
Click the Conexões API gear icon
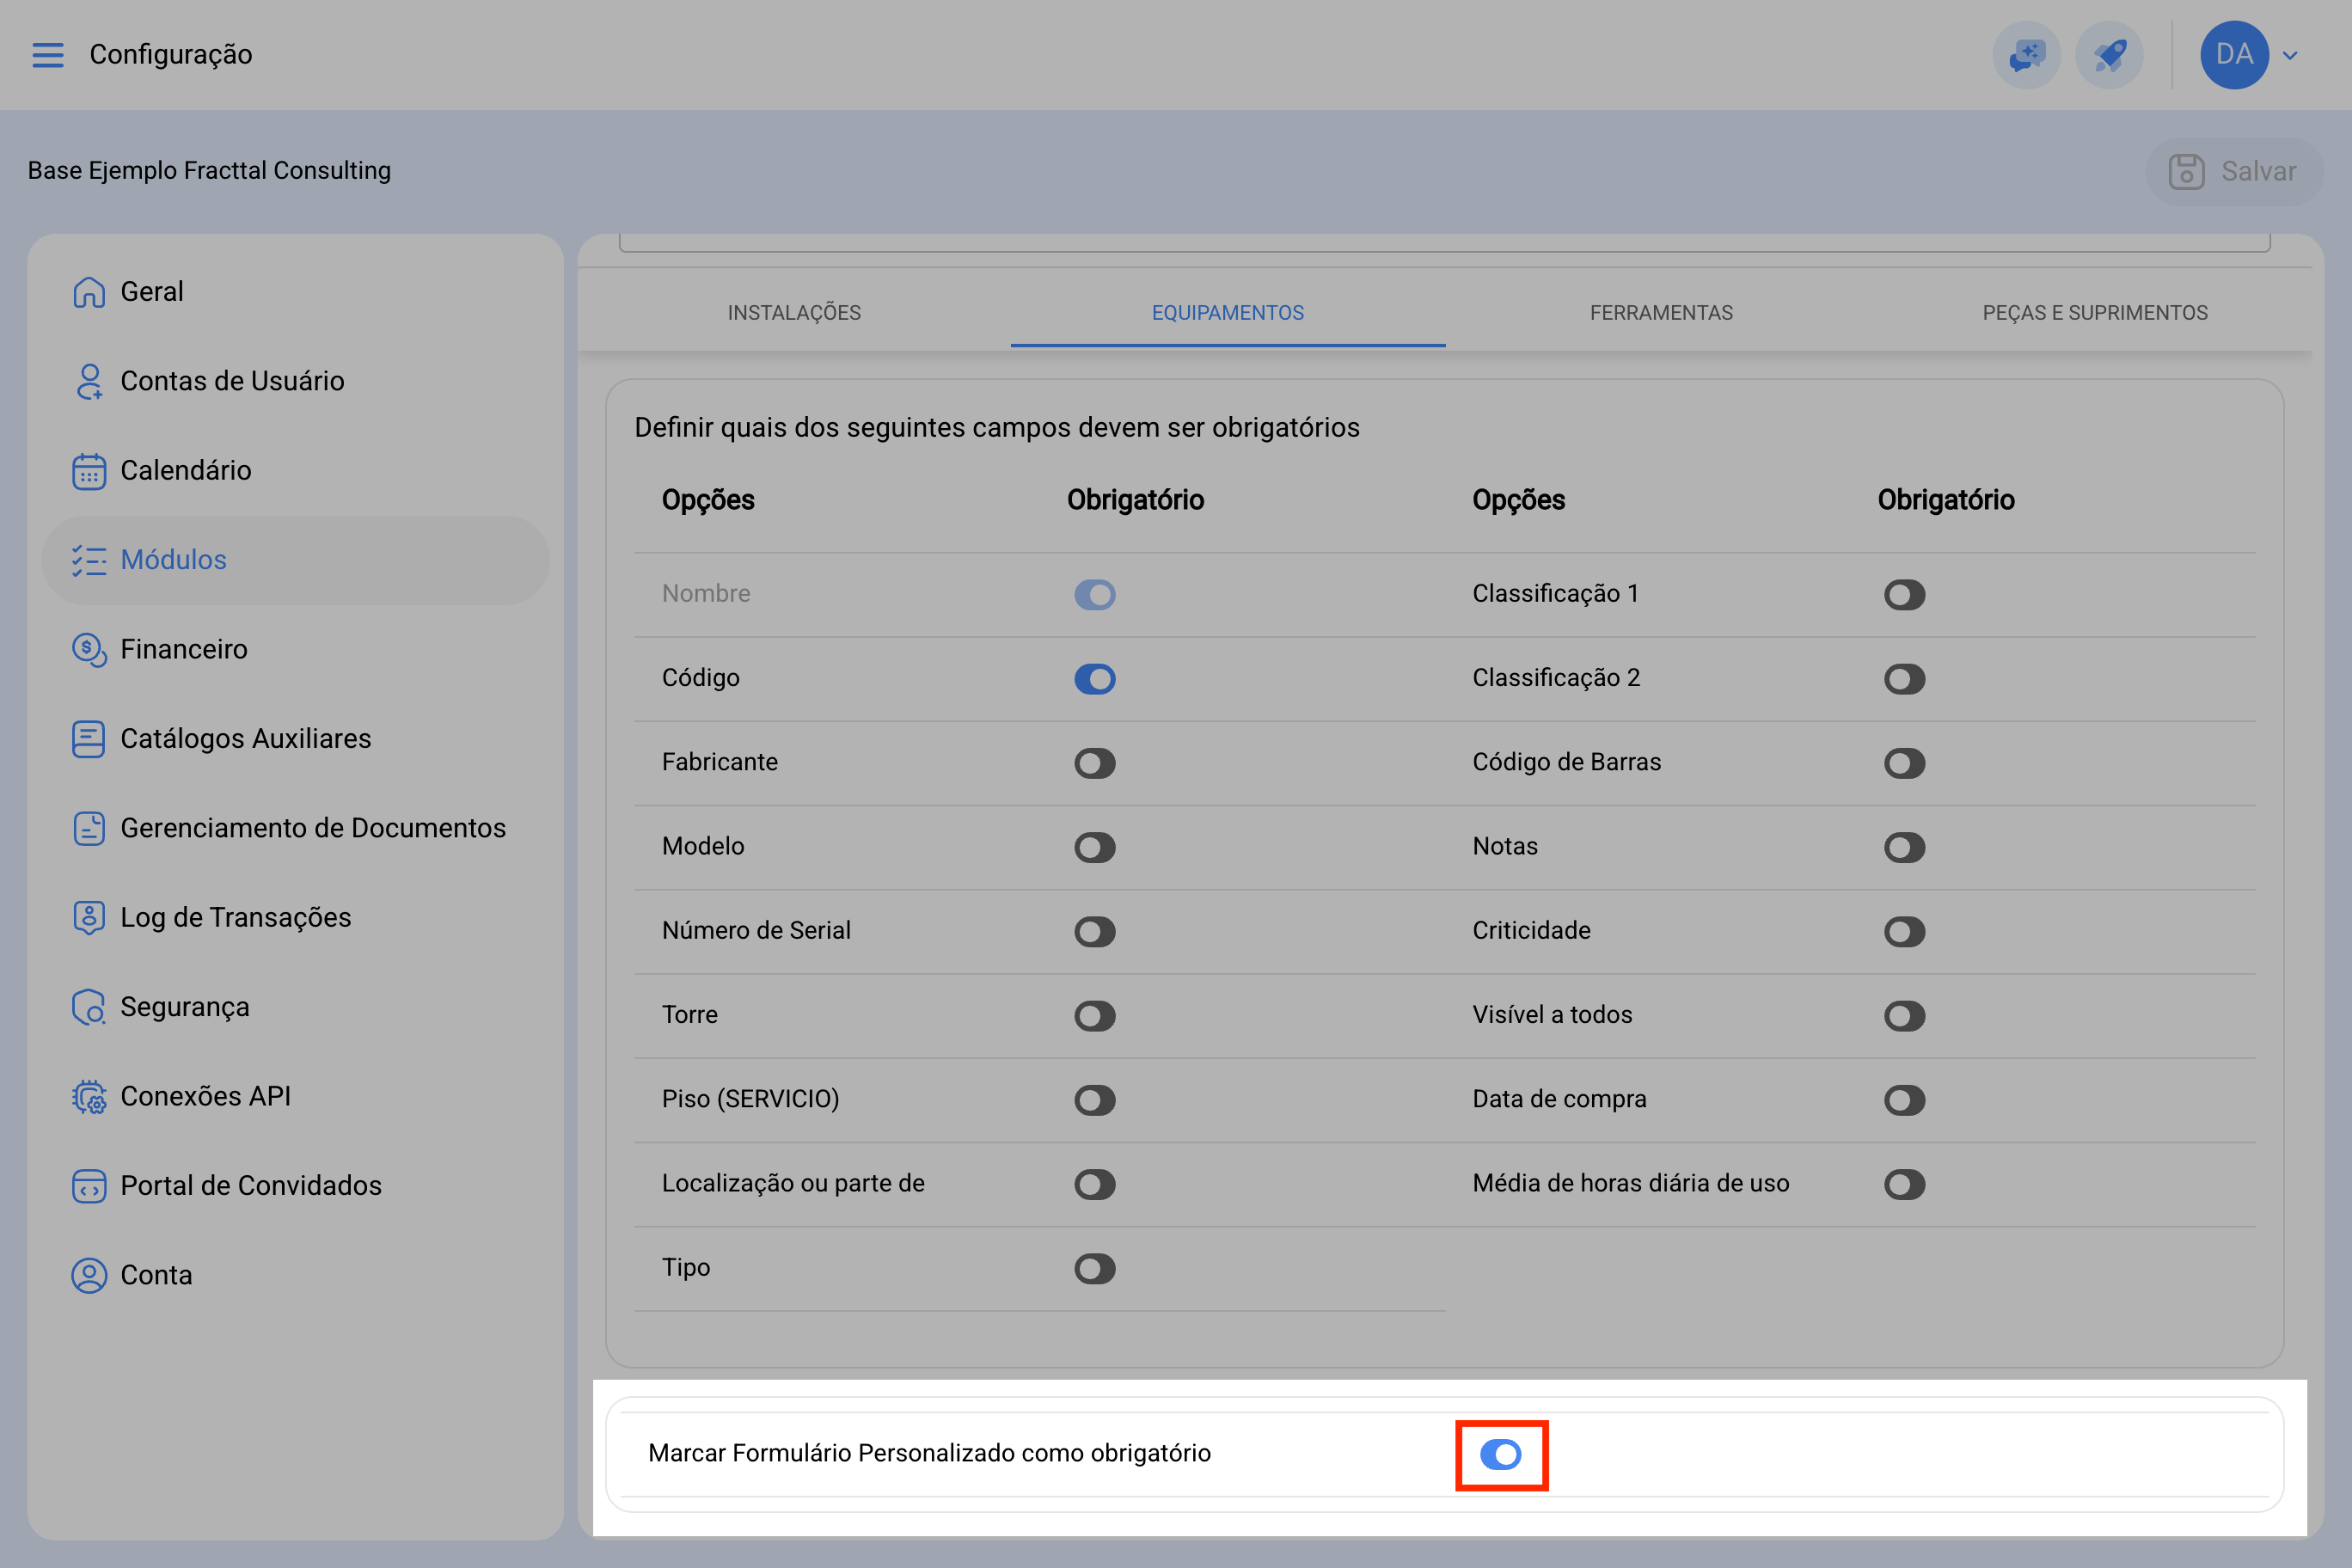tap(89, 1097)
